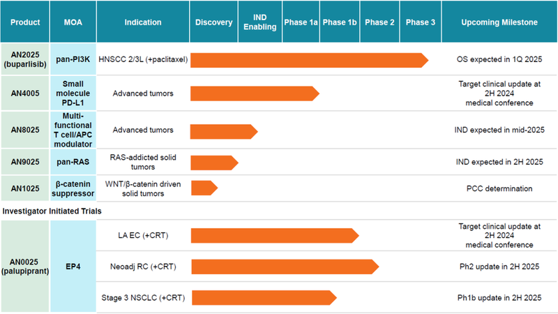
Task: Click the Investigator Initiated Trials heading
Action: coord(52,209)
